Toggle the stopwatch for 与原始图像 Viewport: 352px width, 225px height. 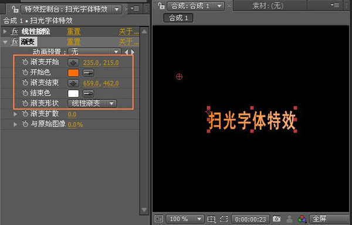[25, 124]
